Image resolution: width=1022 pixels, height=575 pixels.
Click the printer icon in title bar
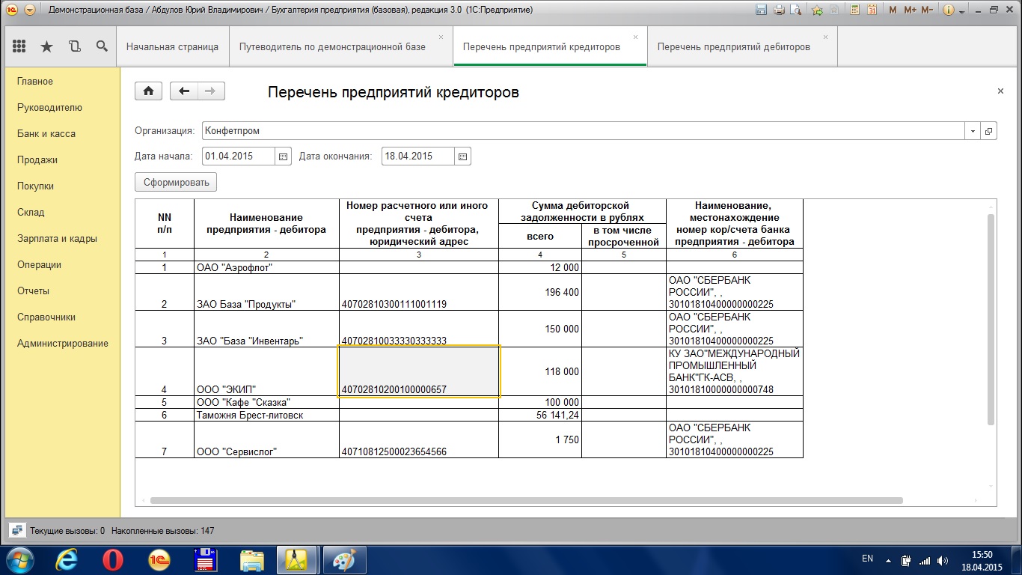click(779, 10)
